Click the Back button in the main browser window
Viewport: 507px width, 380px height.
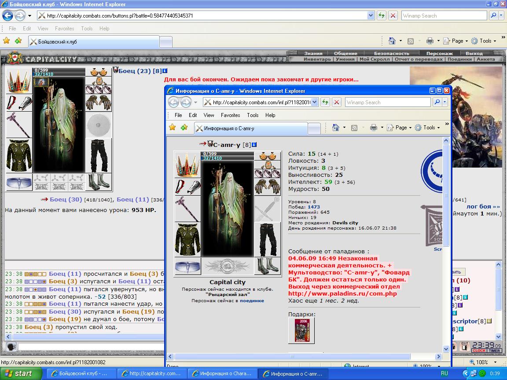[8, 15]
